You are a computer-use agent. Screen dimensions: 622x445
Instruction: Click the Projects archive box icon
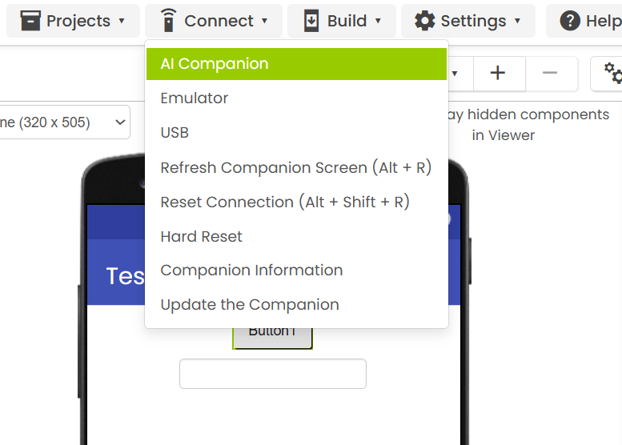[x=30, y=21]
